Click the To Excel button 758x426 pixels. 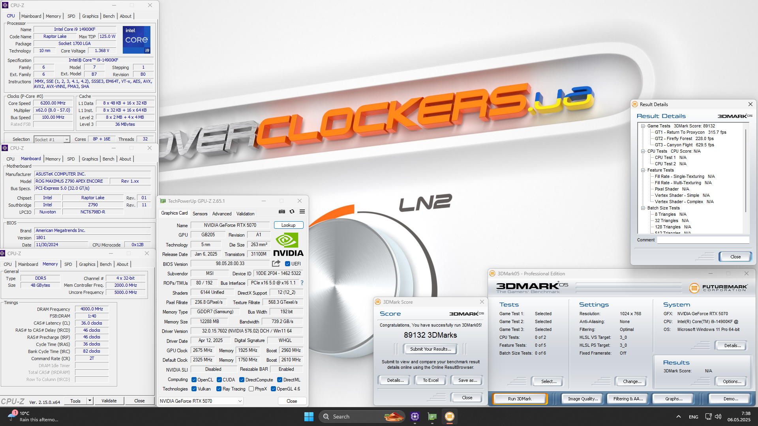pos(430,380)
